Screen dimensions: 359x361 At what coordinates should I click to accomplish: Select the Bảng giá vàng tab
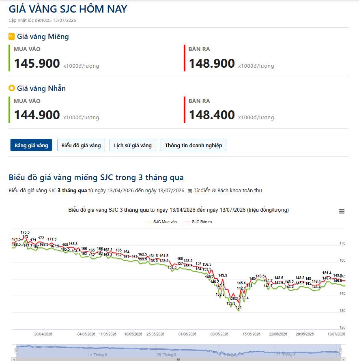(x=31, y=145)
